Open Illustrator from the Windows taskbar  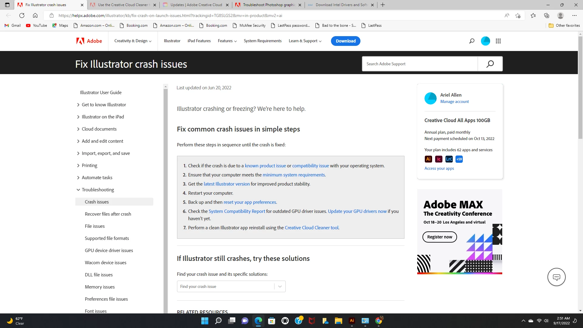click(352, 321)
